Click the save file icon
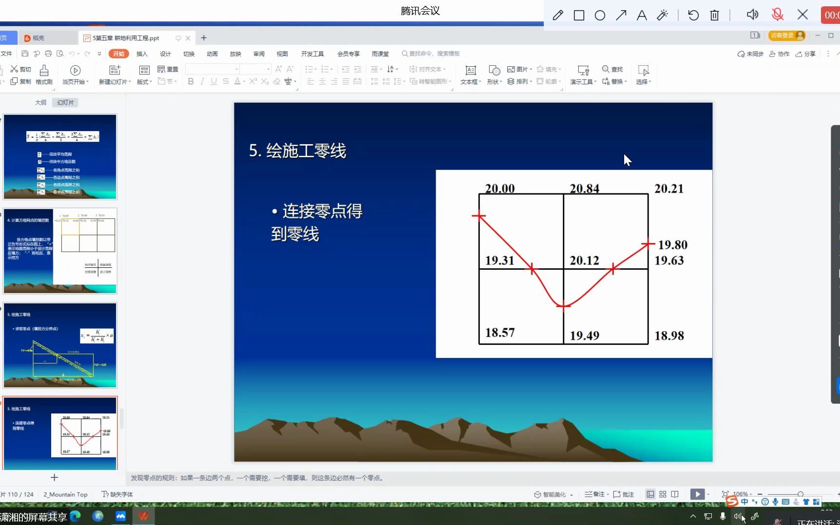This screenshot has width=840, height=525. coord(25,54)
